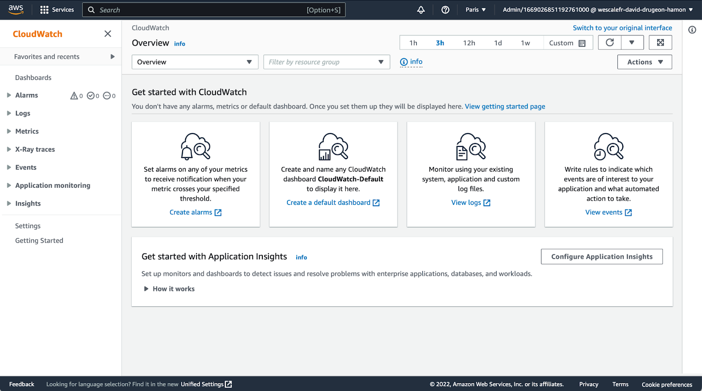Open Getting Started in the sidebar
702x391 pixels.
tap(39, 240)
